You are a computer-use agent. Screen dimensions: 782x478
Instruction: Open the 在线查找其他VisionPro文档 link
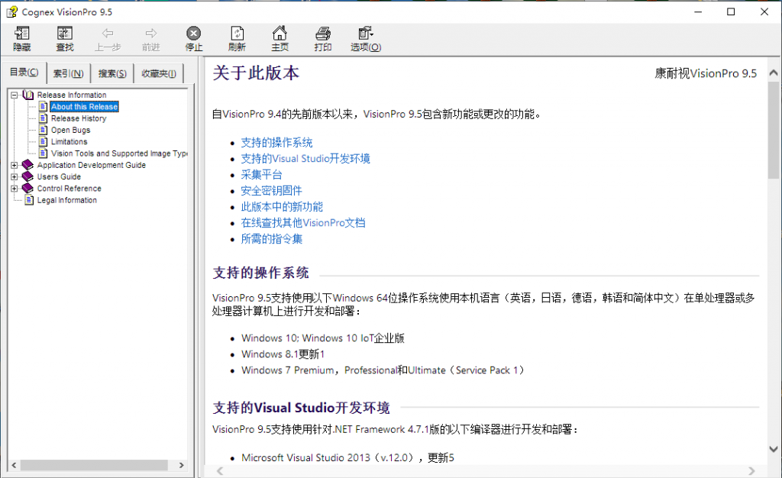tap(303, 222)
